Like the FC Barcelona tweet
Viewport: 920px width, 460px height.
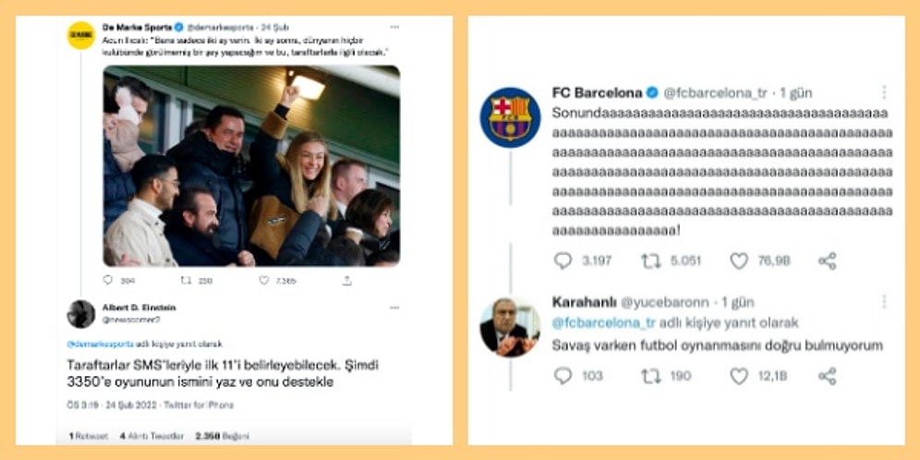(739, 261)
